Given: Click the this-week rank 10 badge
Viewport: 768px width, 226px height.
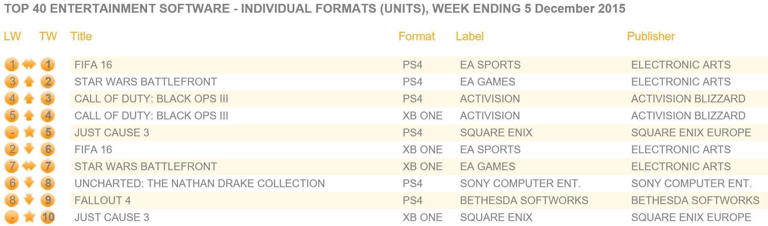Looking at the screenshot, I should tap(48, 217).
